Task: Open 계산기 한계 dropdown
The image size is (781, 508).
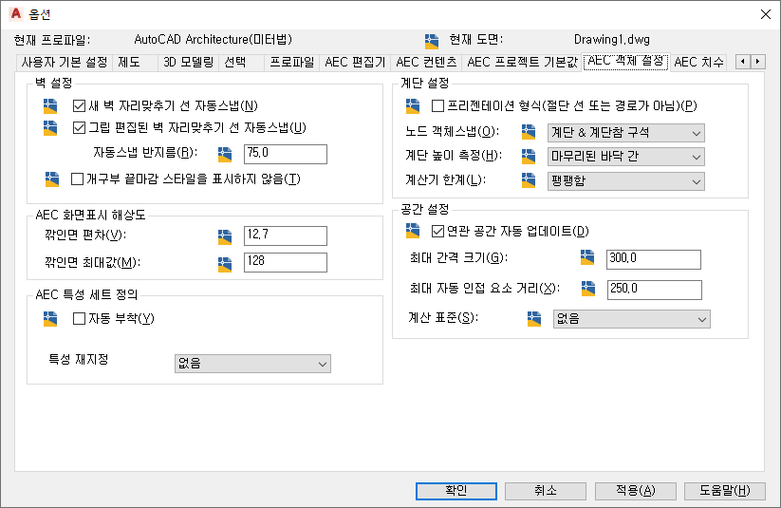Action: pyautogui.click(x=626, y=181)
